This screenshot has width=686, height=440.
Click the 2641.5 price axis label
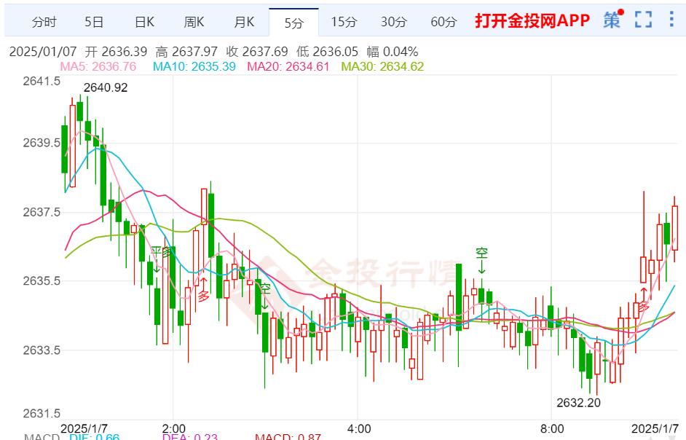click(42, 81)
